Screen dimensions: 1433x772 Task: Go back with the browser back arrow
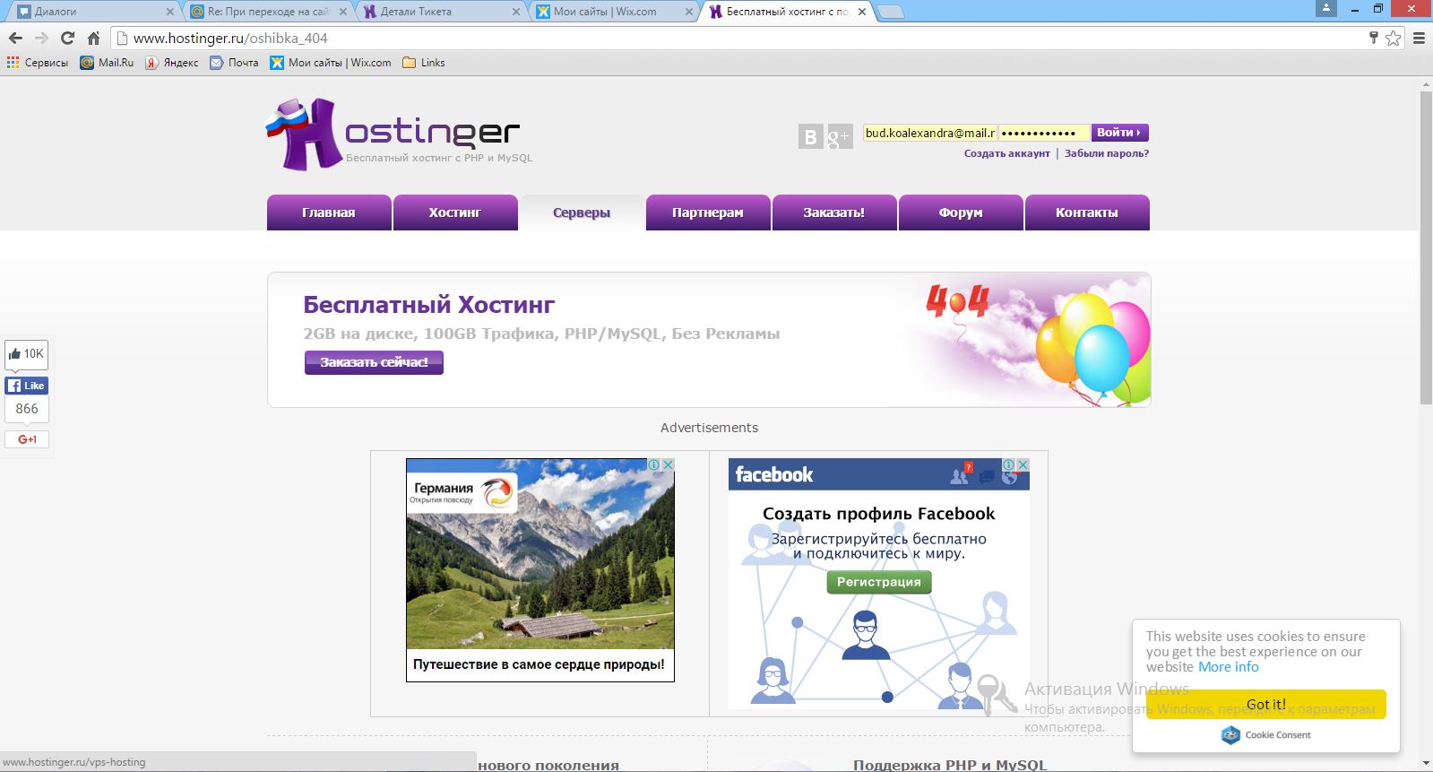(15, 38)
